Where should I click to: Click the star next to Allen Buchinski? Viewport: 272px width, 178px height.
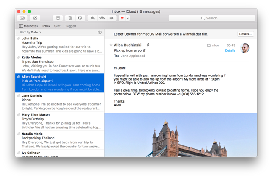pyautogui.click(x=111, y=45)
